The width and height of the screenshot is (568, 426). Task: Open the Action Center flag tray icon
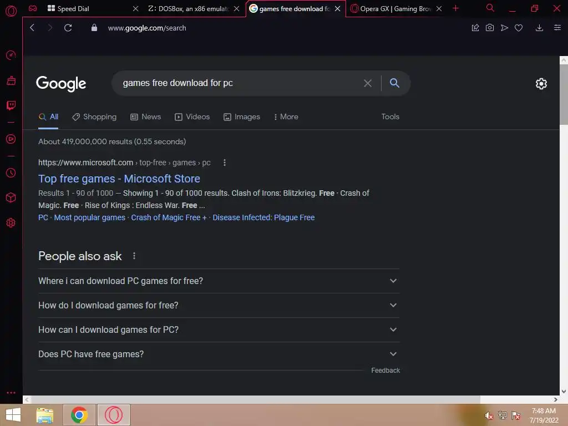pos(516,415)
